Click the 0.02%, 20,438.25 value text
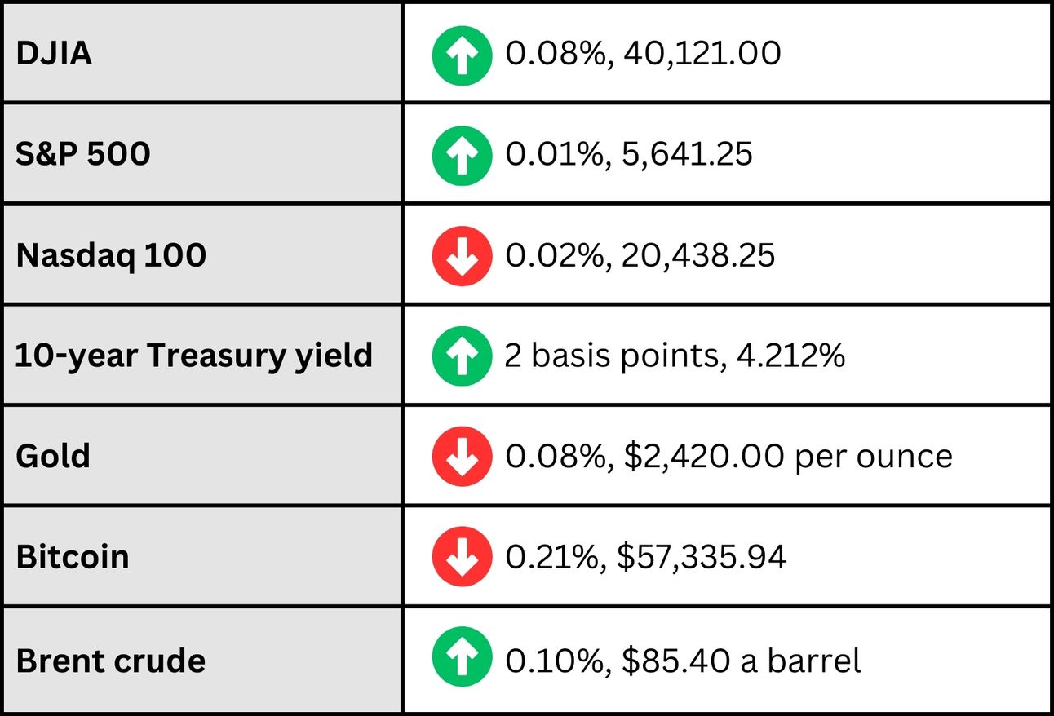Screen dimensions: 1054x716 click(x=640, y=256)
